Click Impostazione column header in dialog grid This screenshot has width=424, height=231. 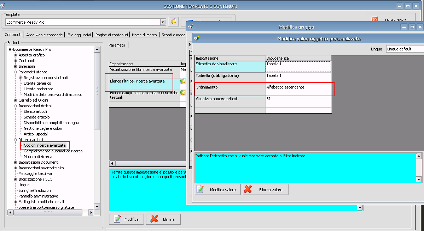pyautogui.click(x=230, y=58)
